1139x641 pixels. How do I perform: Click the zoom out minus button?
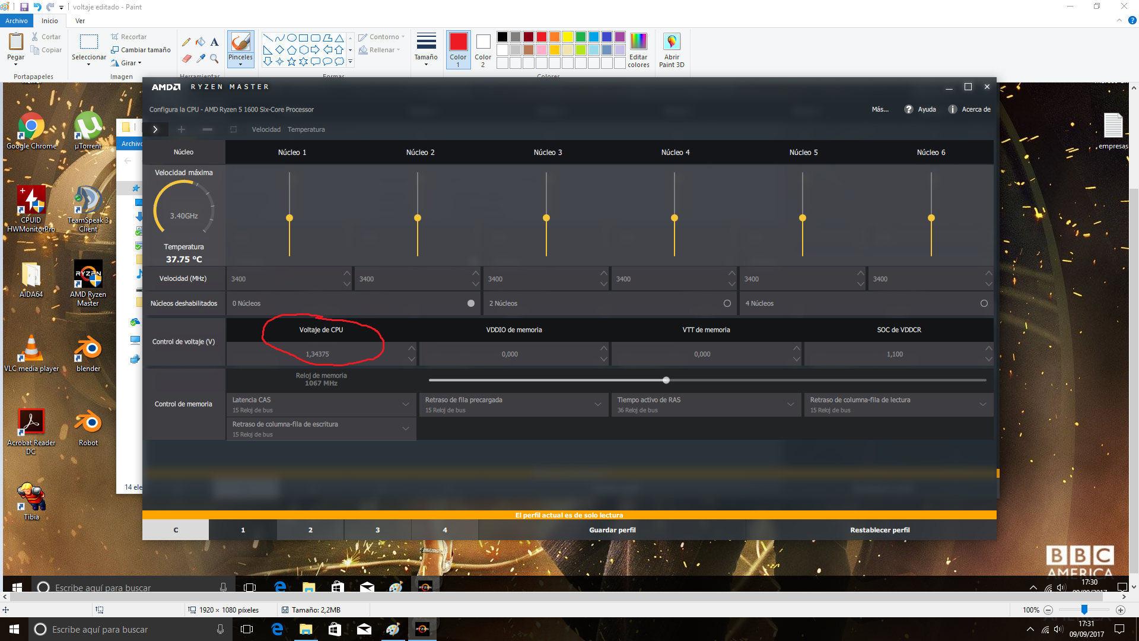click(x=1048, y=610)
